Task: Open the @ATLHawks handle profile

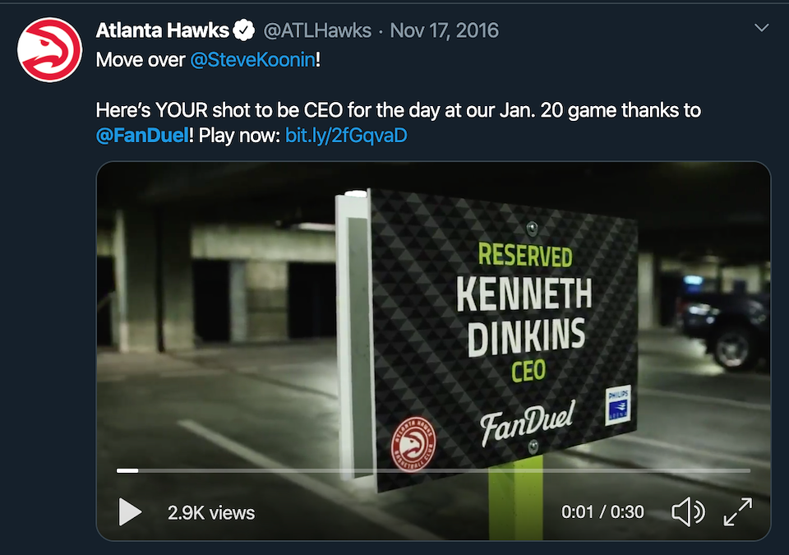Action: coord(316,31)
